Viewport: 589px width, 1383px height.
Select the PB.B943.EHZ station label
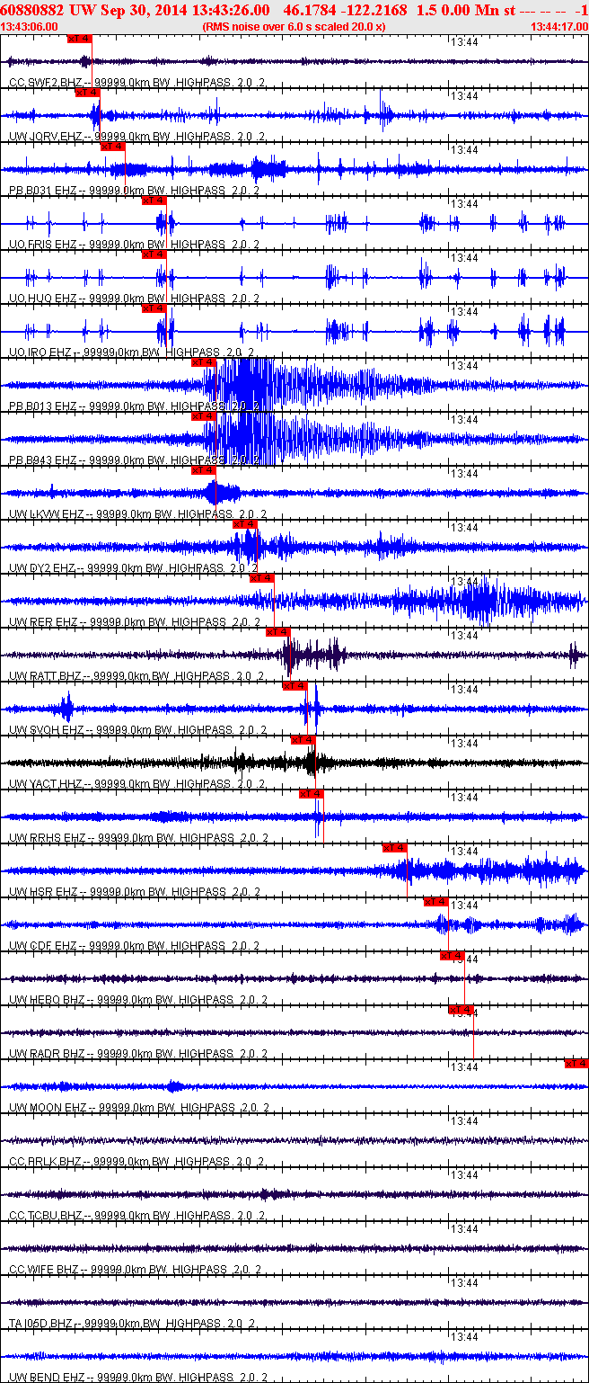[134, 460]
